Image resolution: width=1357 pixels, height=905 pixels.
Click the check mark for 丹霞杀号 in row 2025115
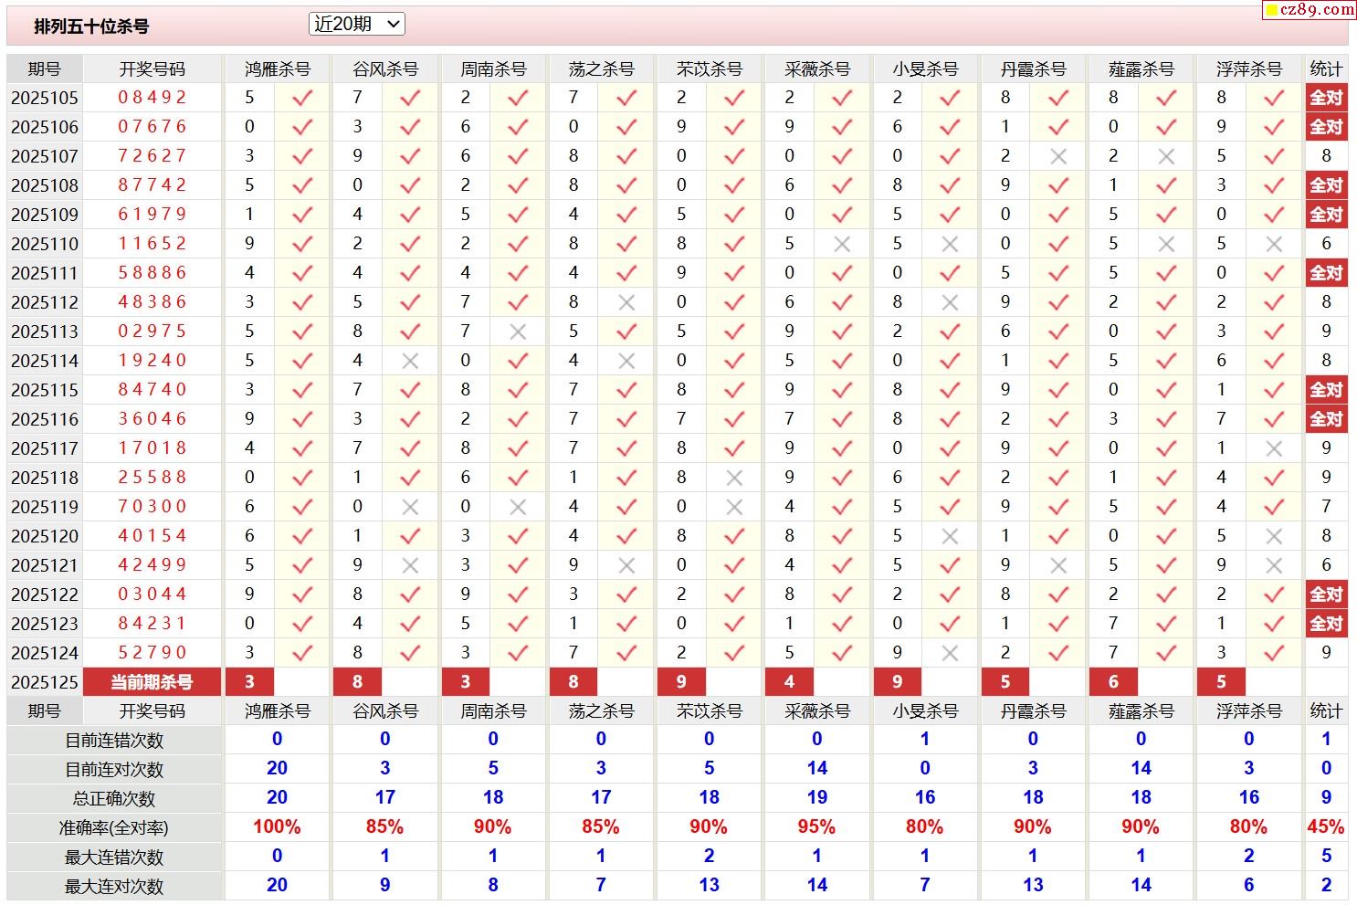coord(1058,390)
